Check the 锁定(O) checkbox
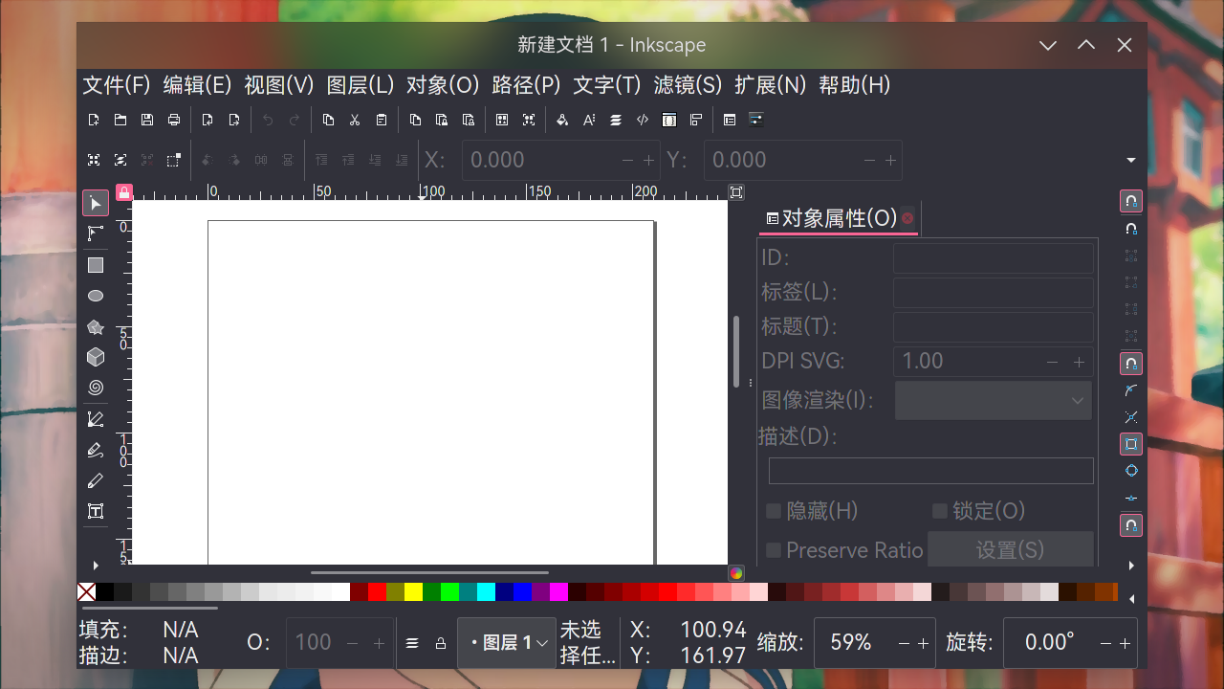This screenshot has height=689, width=1224. point(939,510)
